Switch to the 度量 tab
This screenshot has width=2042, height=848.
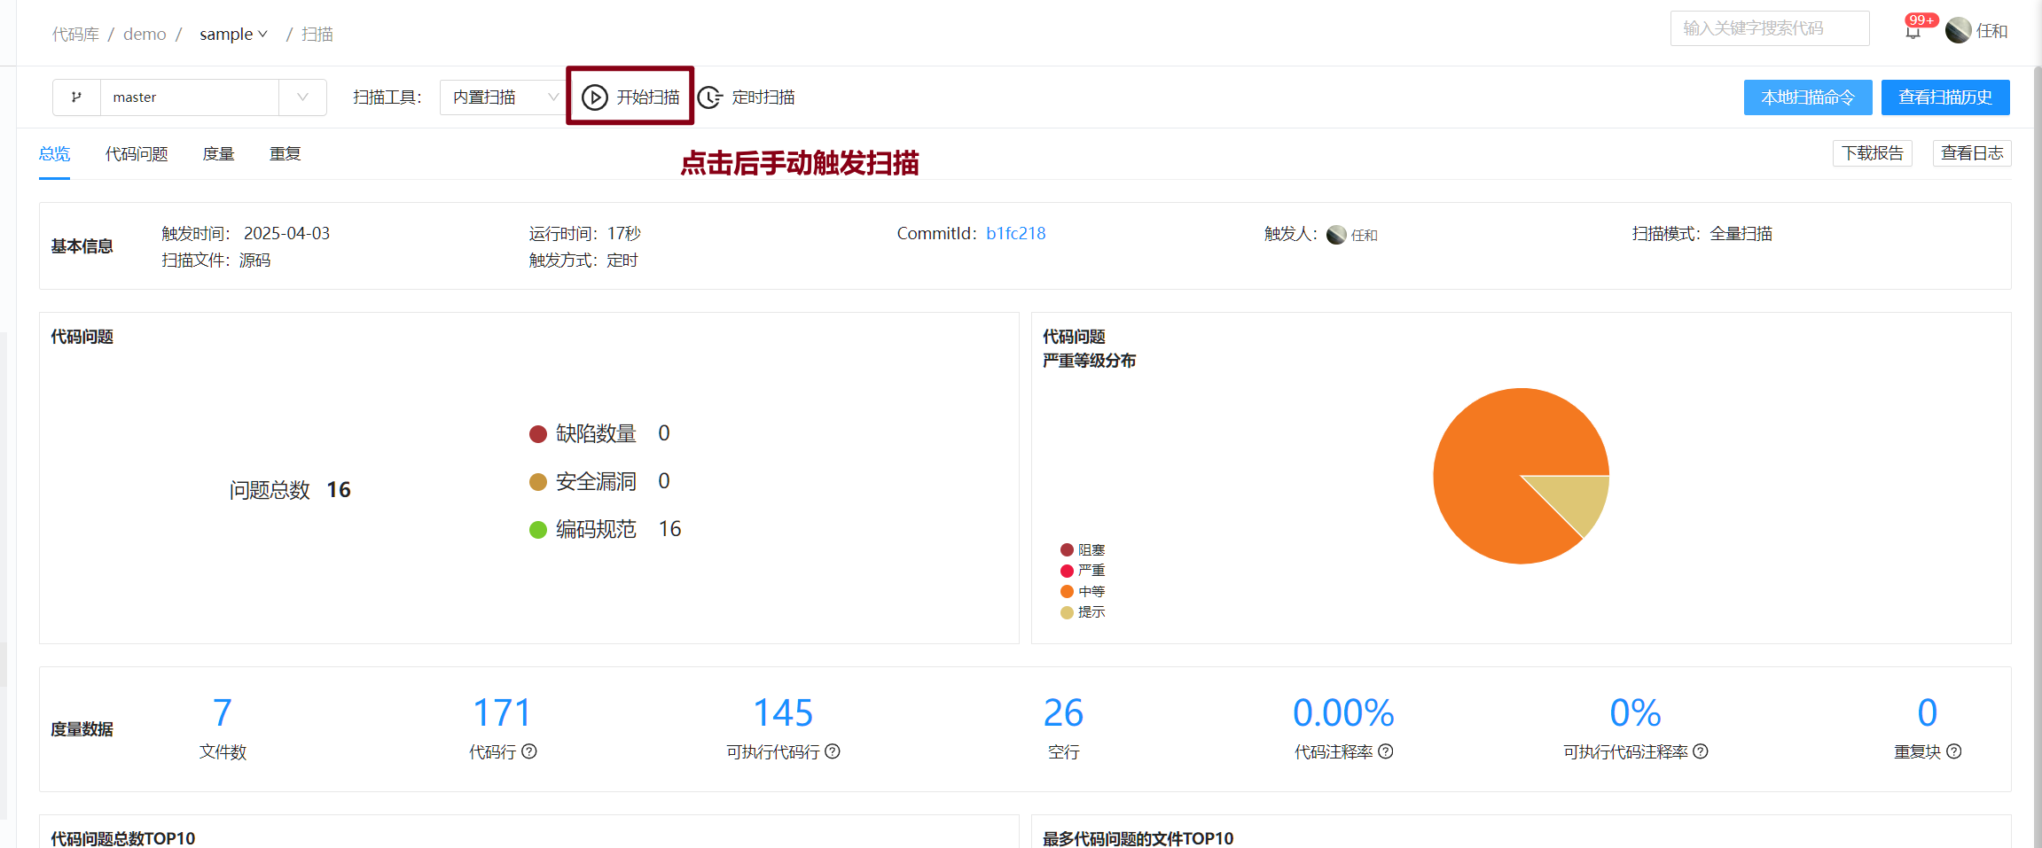(218, 154)
